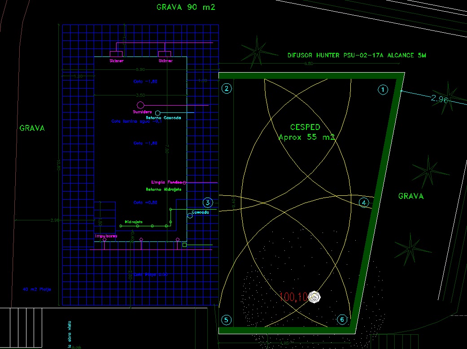Click the GRAVA 90 m2 heading text
Screen dimensions: 467x349
(x=186, y=7)
